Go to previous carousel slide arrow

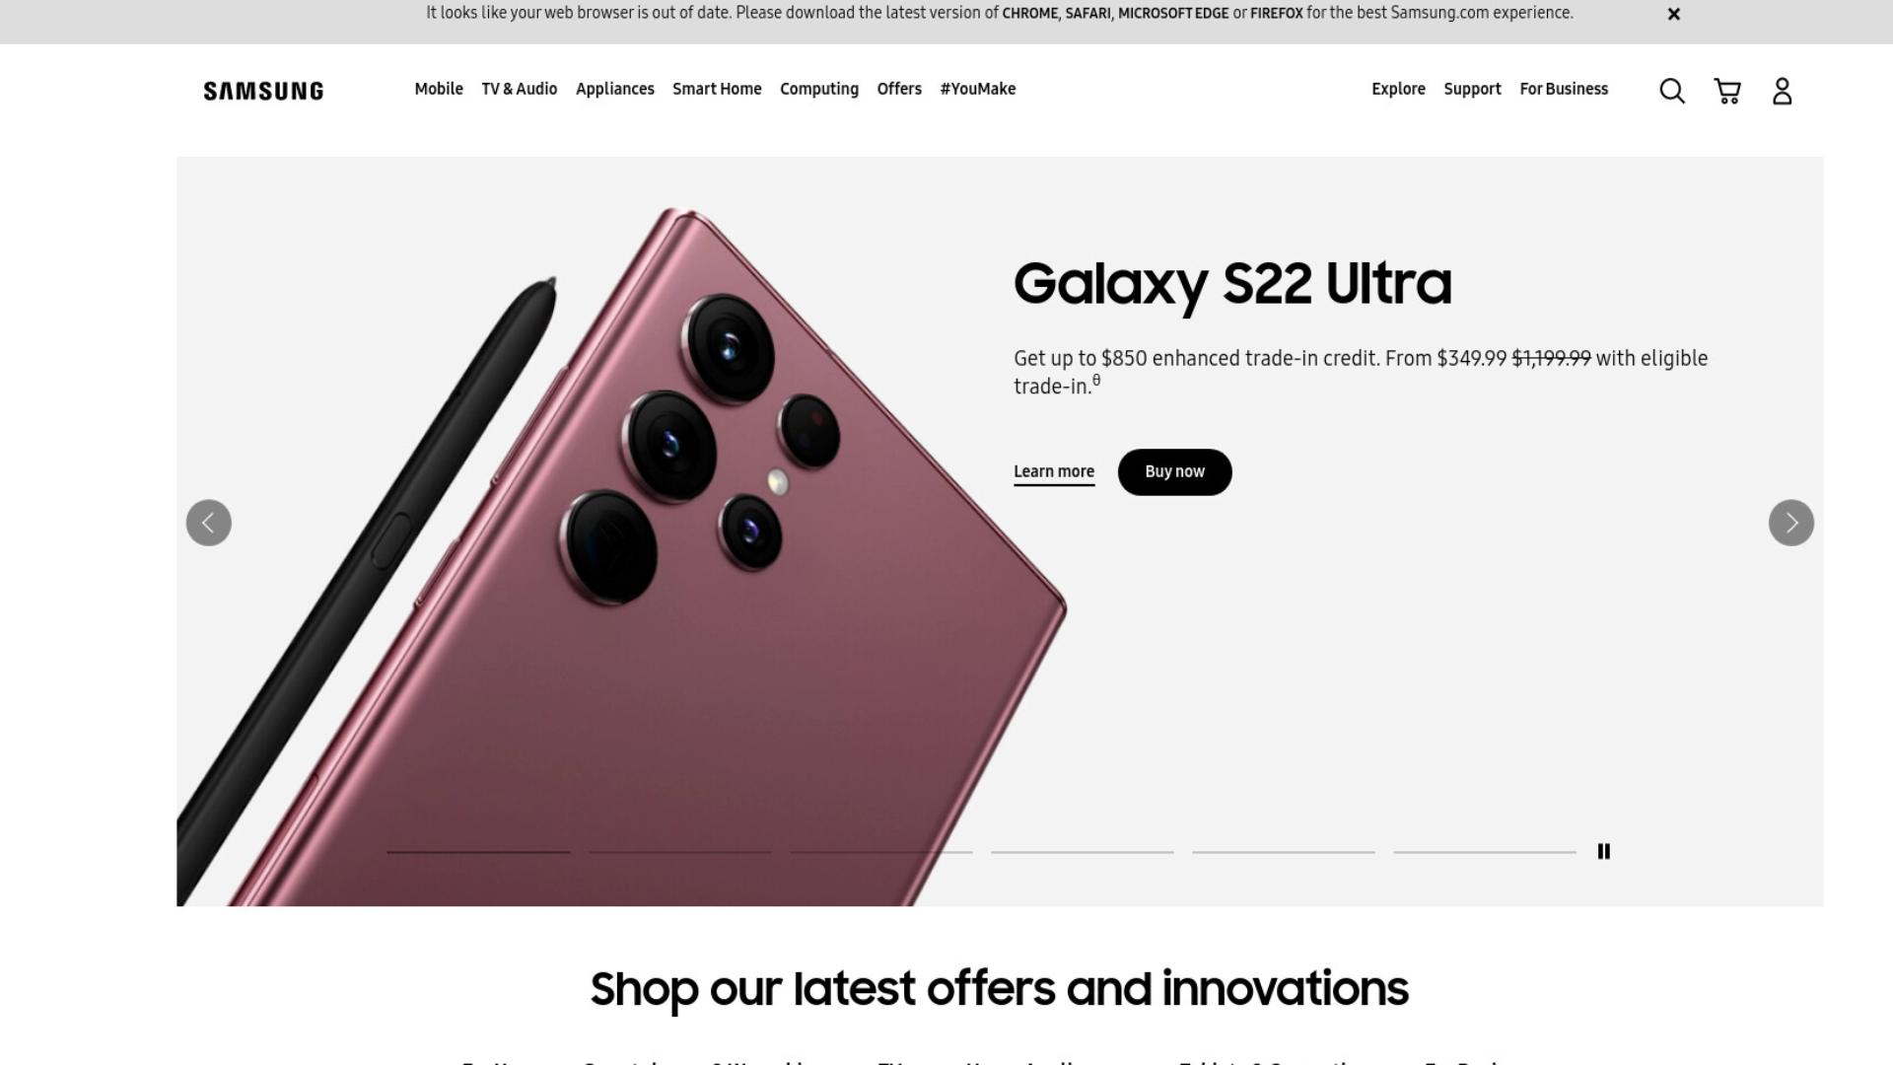[x=209, y=523]
